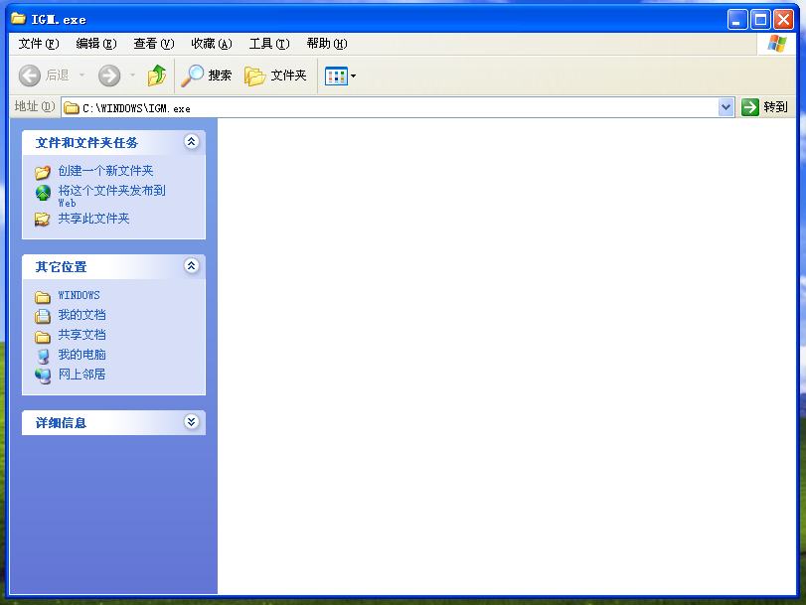This screenshot has width=806, height=605.
Task: Click the 网上邻居 network icon
Action: (43, 376)
